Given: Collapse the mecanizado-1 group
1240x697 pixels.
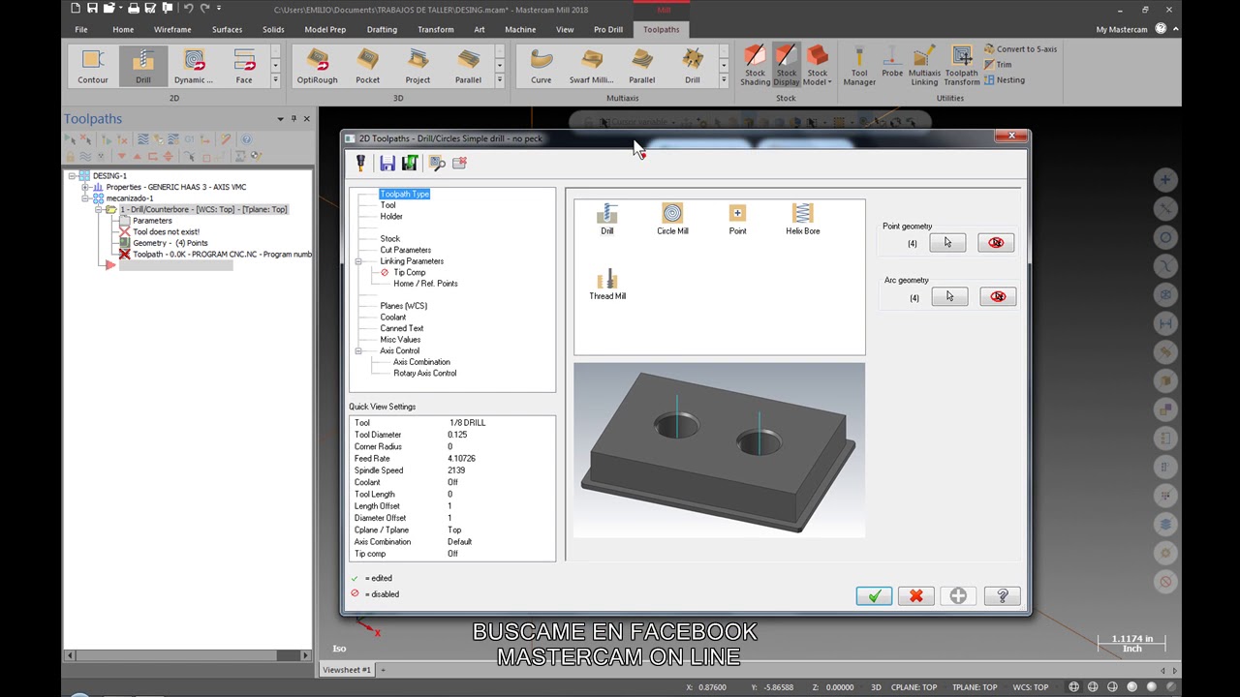Looking at the screenshot, I should click(x=85, y=198).
